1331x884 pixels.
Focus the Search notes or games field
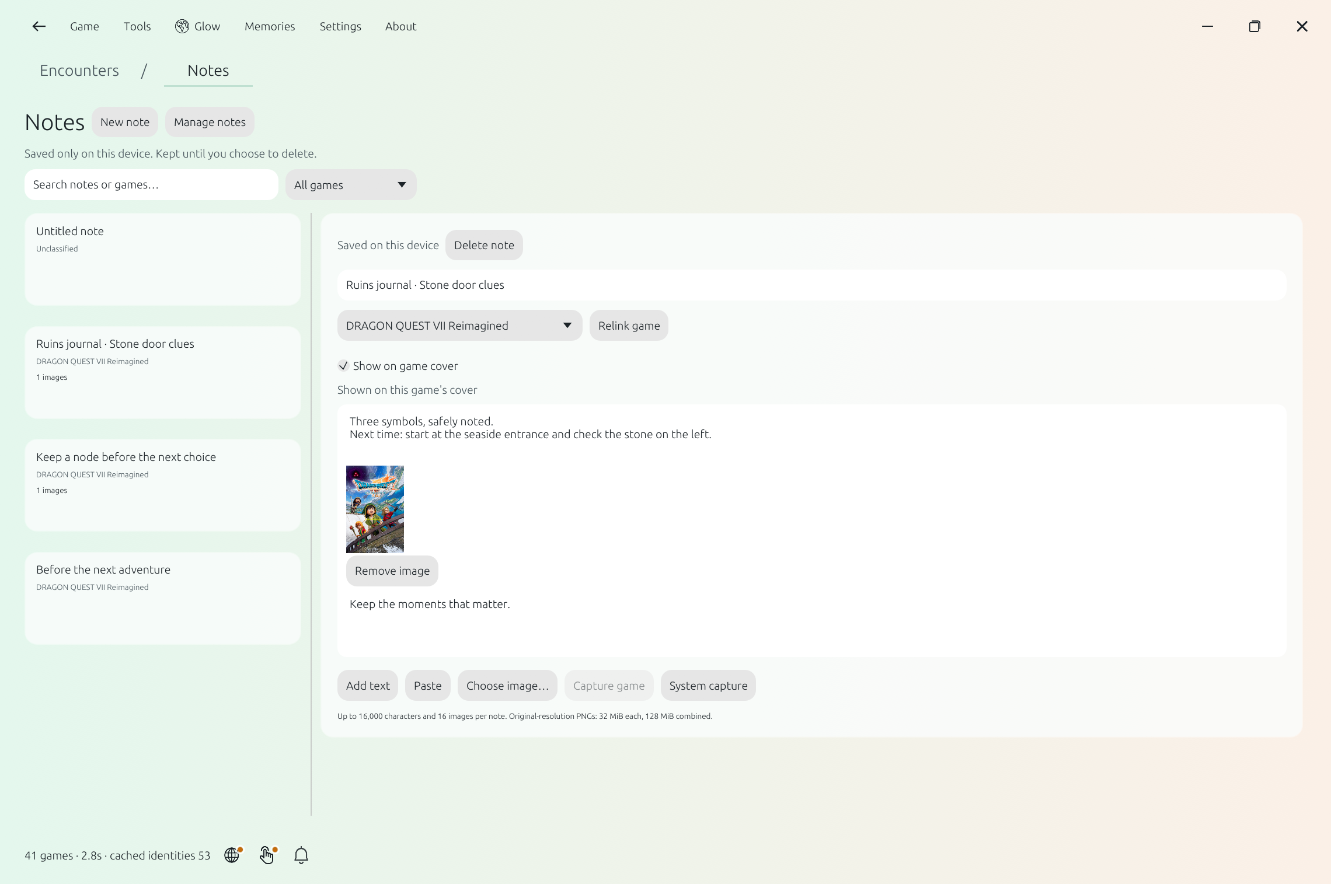click(151, 185)
